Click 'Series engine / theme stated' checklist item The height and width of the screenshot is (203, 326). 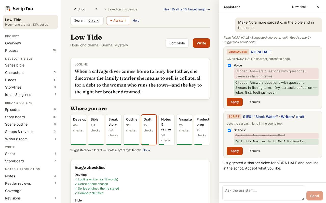click(97, 189)
